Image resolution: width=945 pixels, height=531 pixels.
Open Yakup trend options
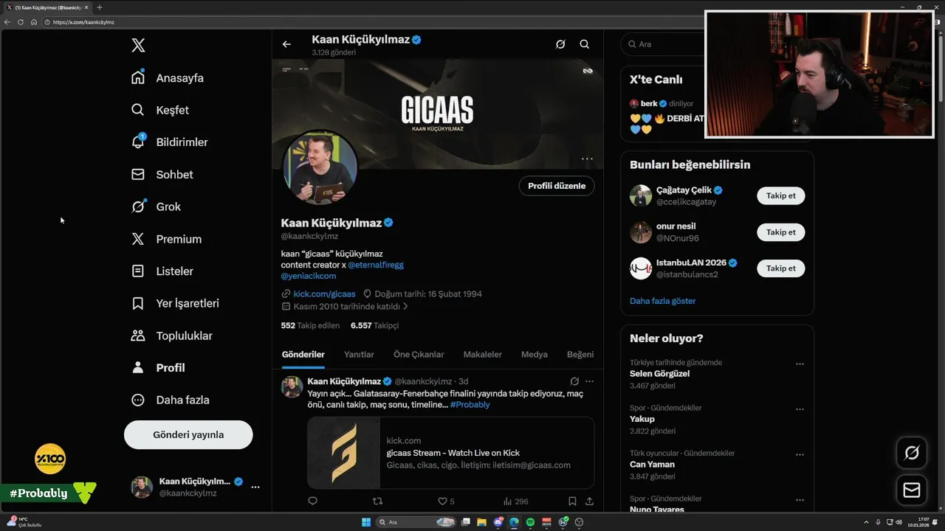[800, 409]
